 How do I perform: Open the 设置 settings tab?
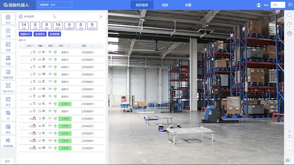[x=188, y=5]
